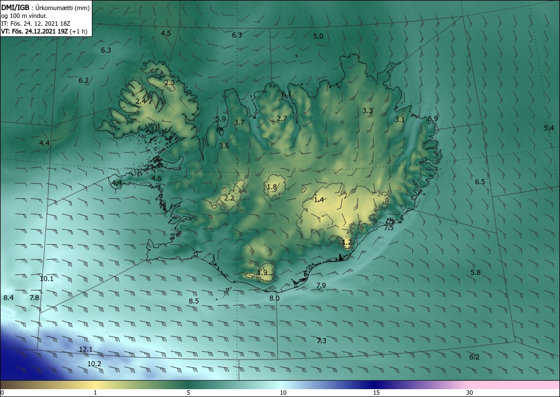Image resolution: width=560 pixels, height=397 pixels.
Task: Click the 8.0 value on the south coast
Action: pyautogui.click(x=274, y=298)
